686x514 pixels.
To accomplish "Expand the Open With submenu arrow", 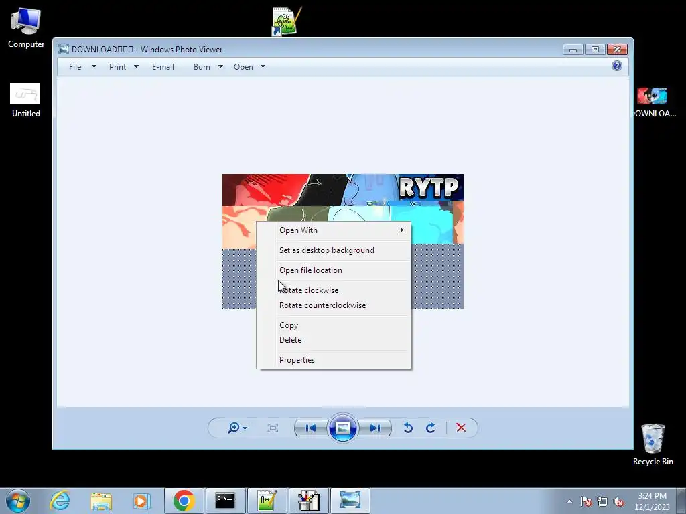I will (402, 230).
